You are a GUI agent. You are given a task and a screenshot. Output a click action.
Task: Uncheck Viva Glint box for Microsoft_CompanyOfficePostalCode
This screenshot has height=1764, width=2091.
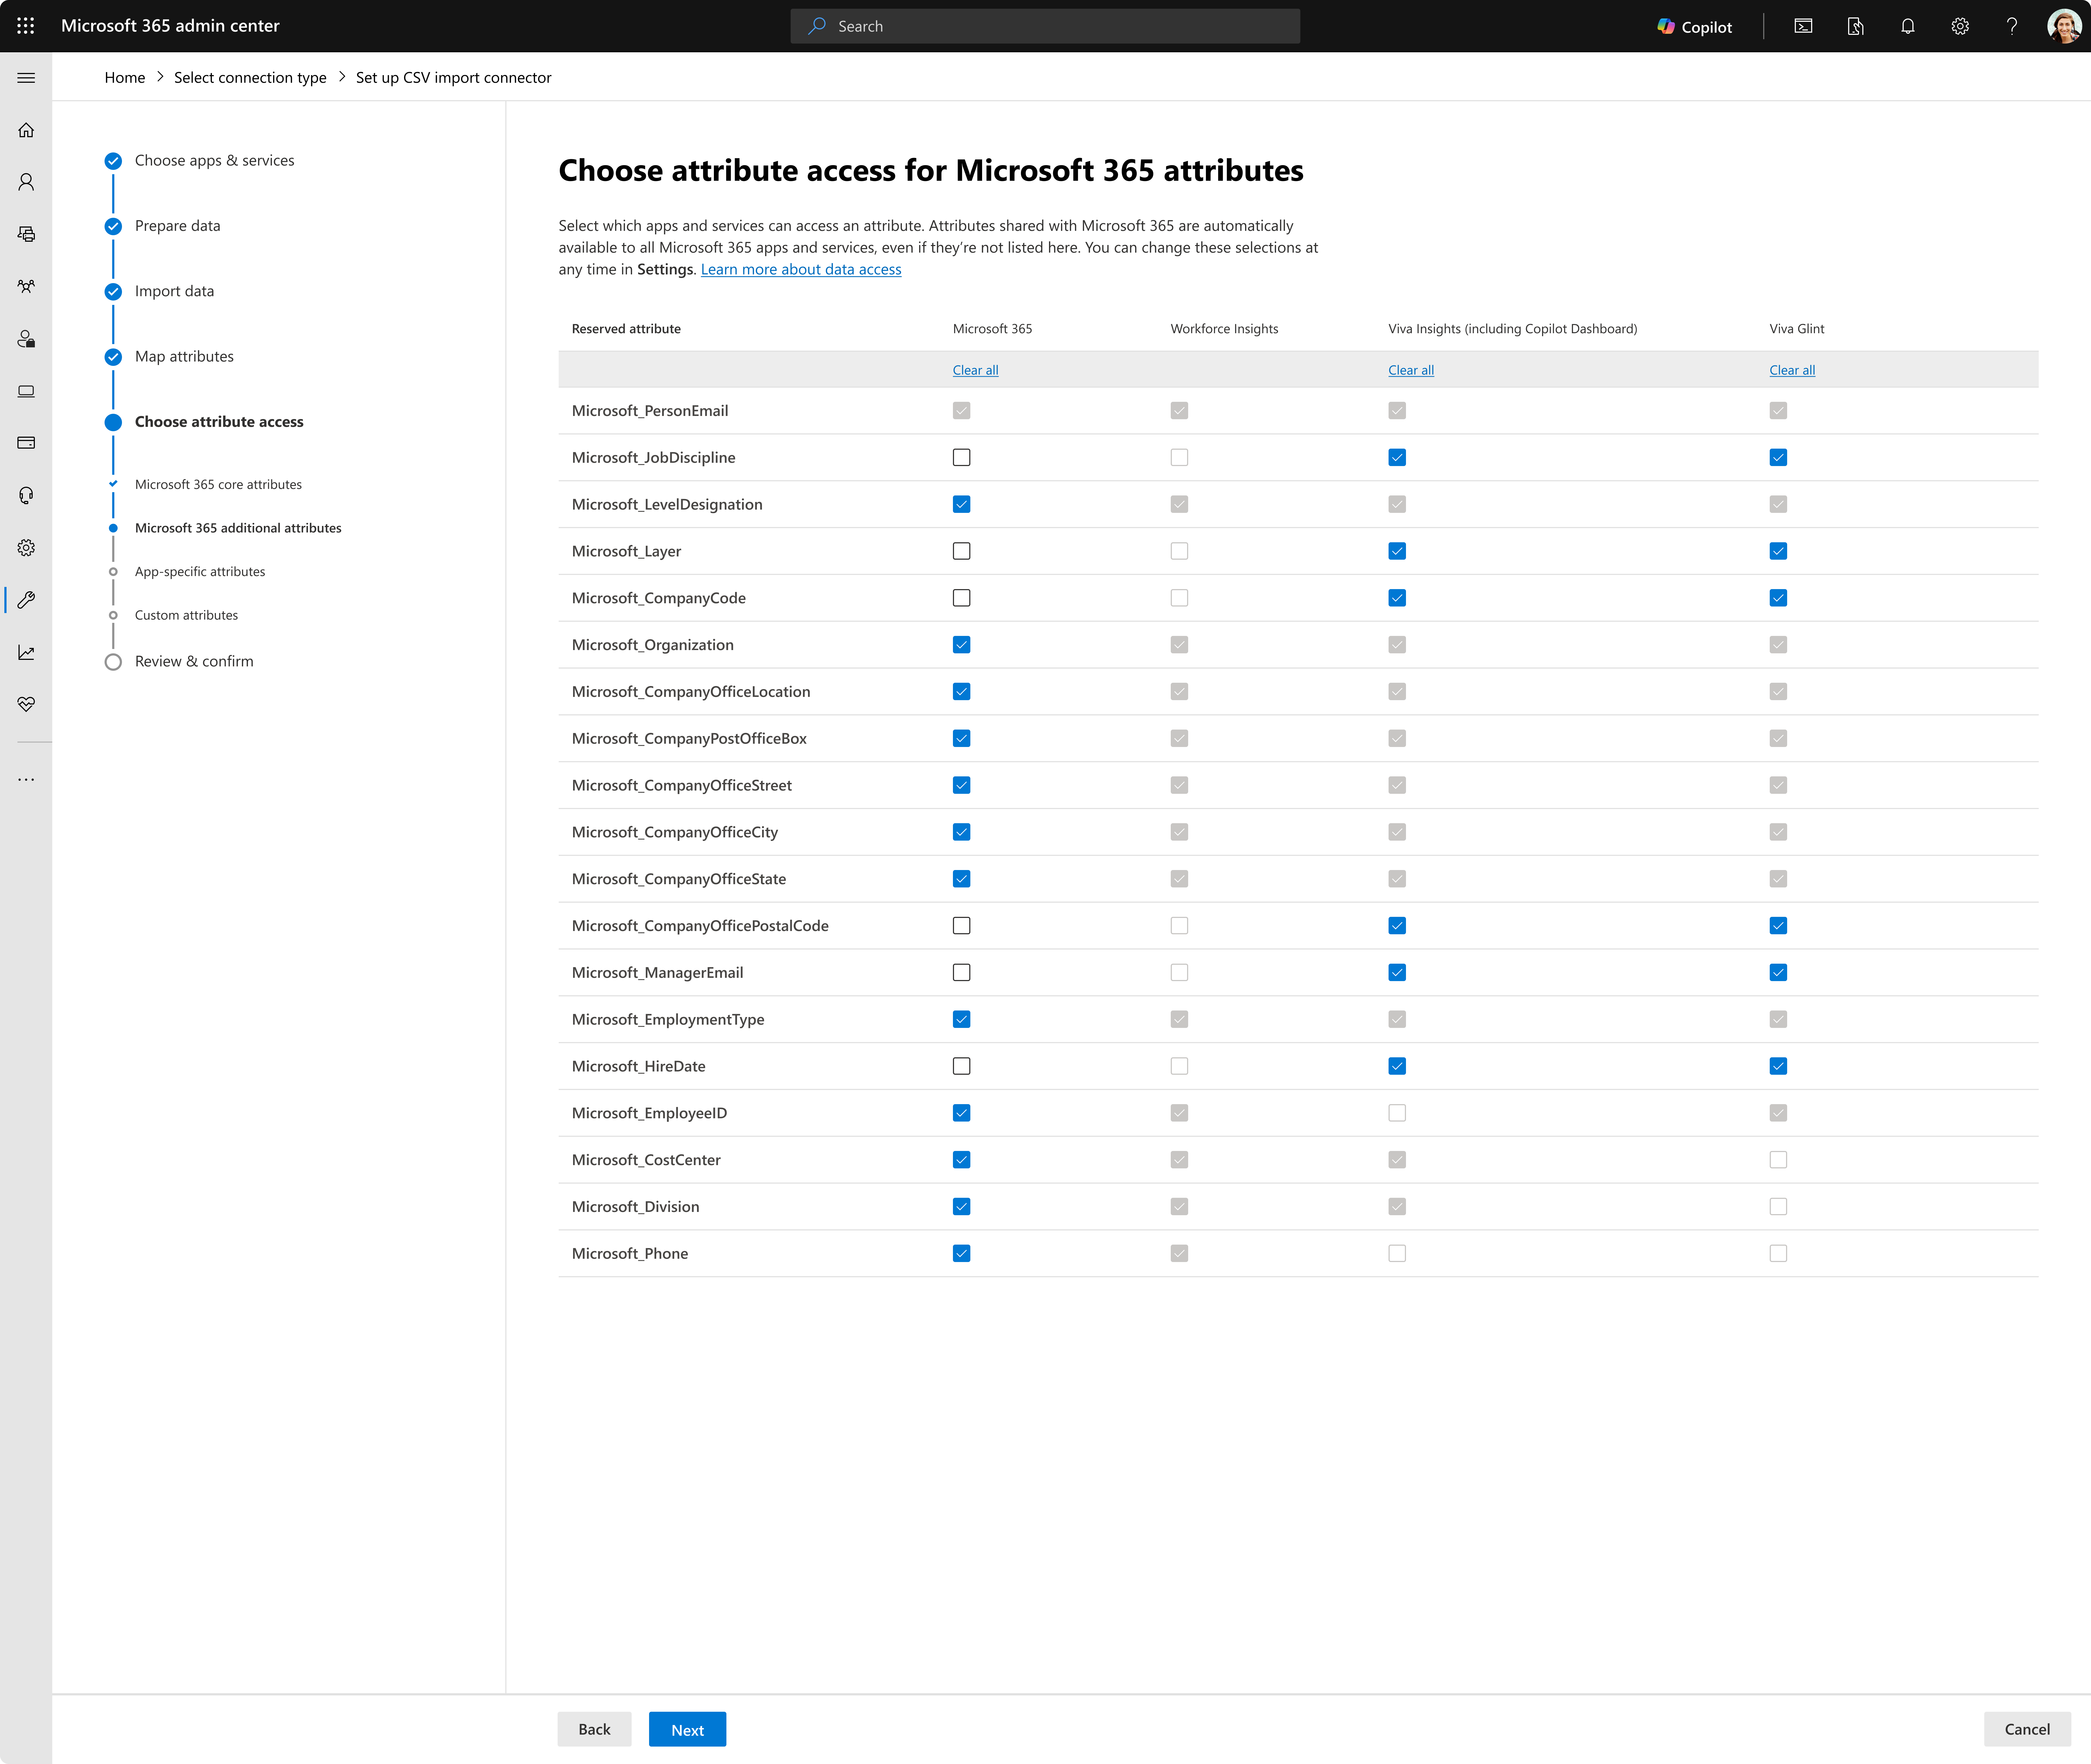1778,926
